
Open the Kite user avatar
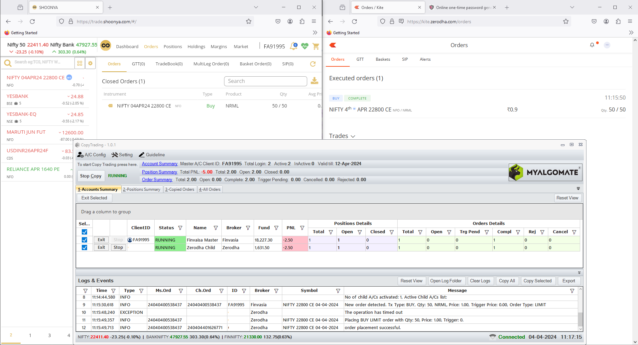pos(607,45)
